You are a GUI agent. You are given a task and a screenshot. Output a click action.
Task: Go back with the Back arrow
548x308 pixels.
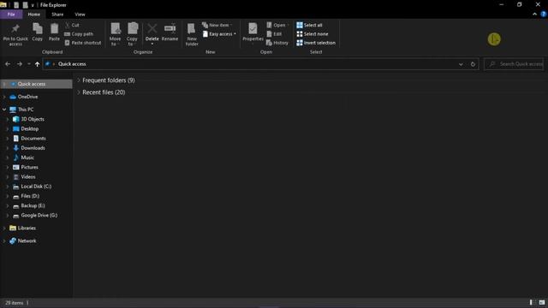click(x=8, y=64)
